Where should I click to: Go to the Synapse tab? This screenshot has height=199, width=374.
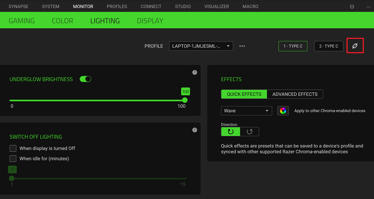pyautogui.click(x=18, y=6)
